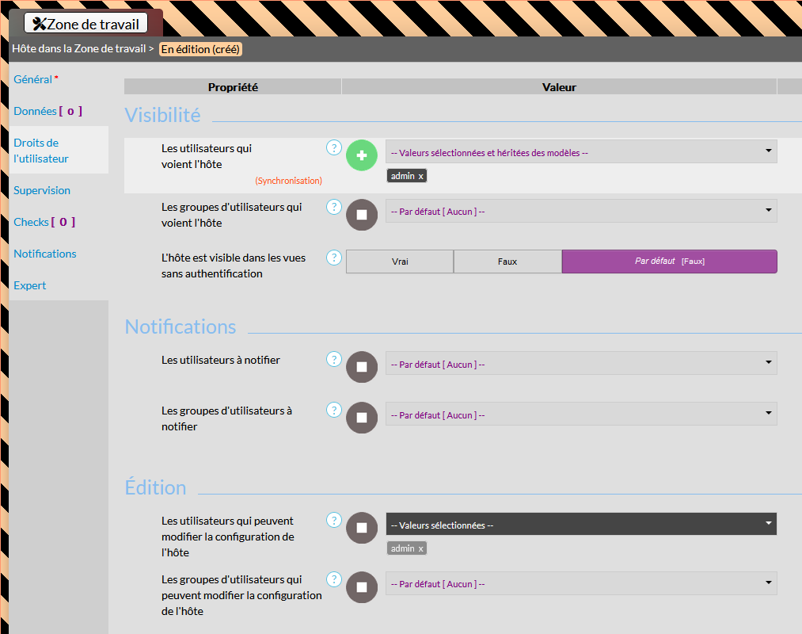Switch to the Supervision tab

[x=42, y=190]
